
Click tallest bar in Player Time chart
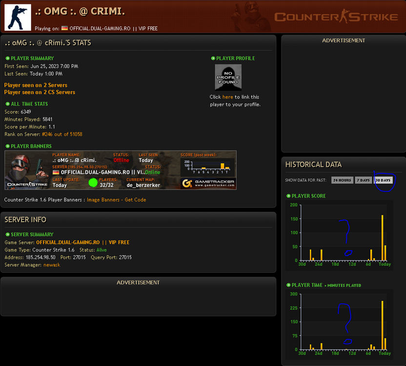point(382,325)
